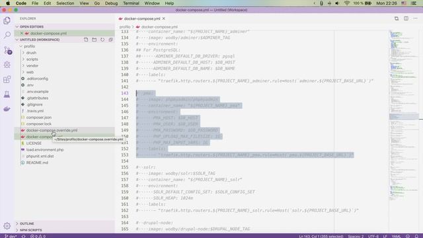This screenshot has height=238, width=423.
Task: Open Go to Line via Ln 143 indicator
Action: point(321,236)
